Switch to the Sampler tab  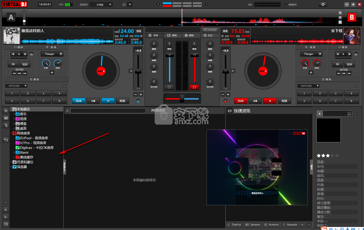point(253,224)
